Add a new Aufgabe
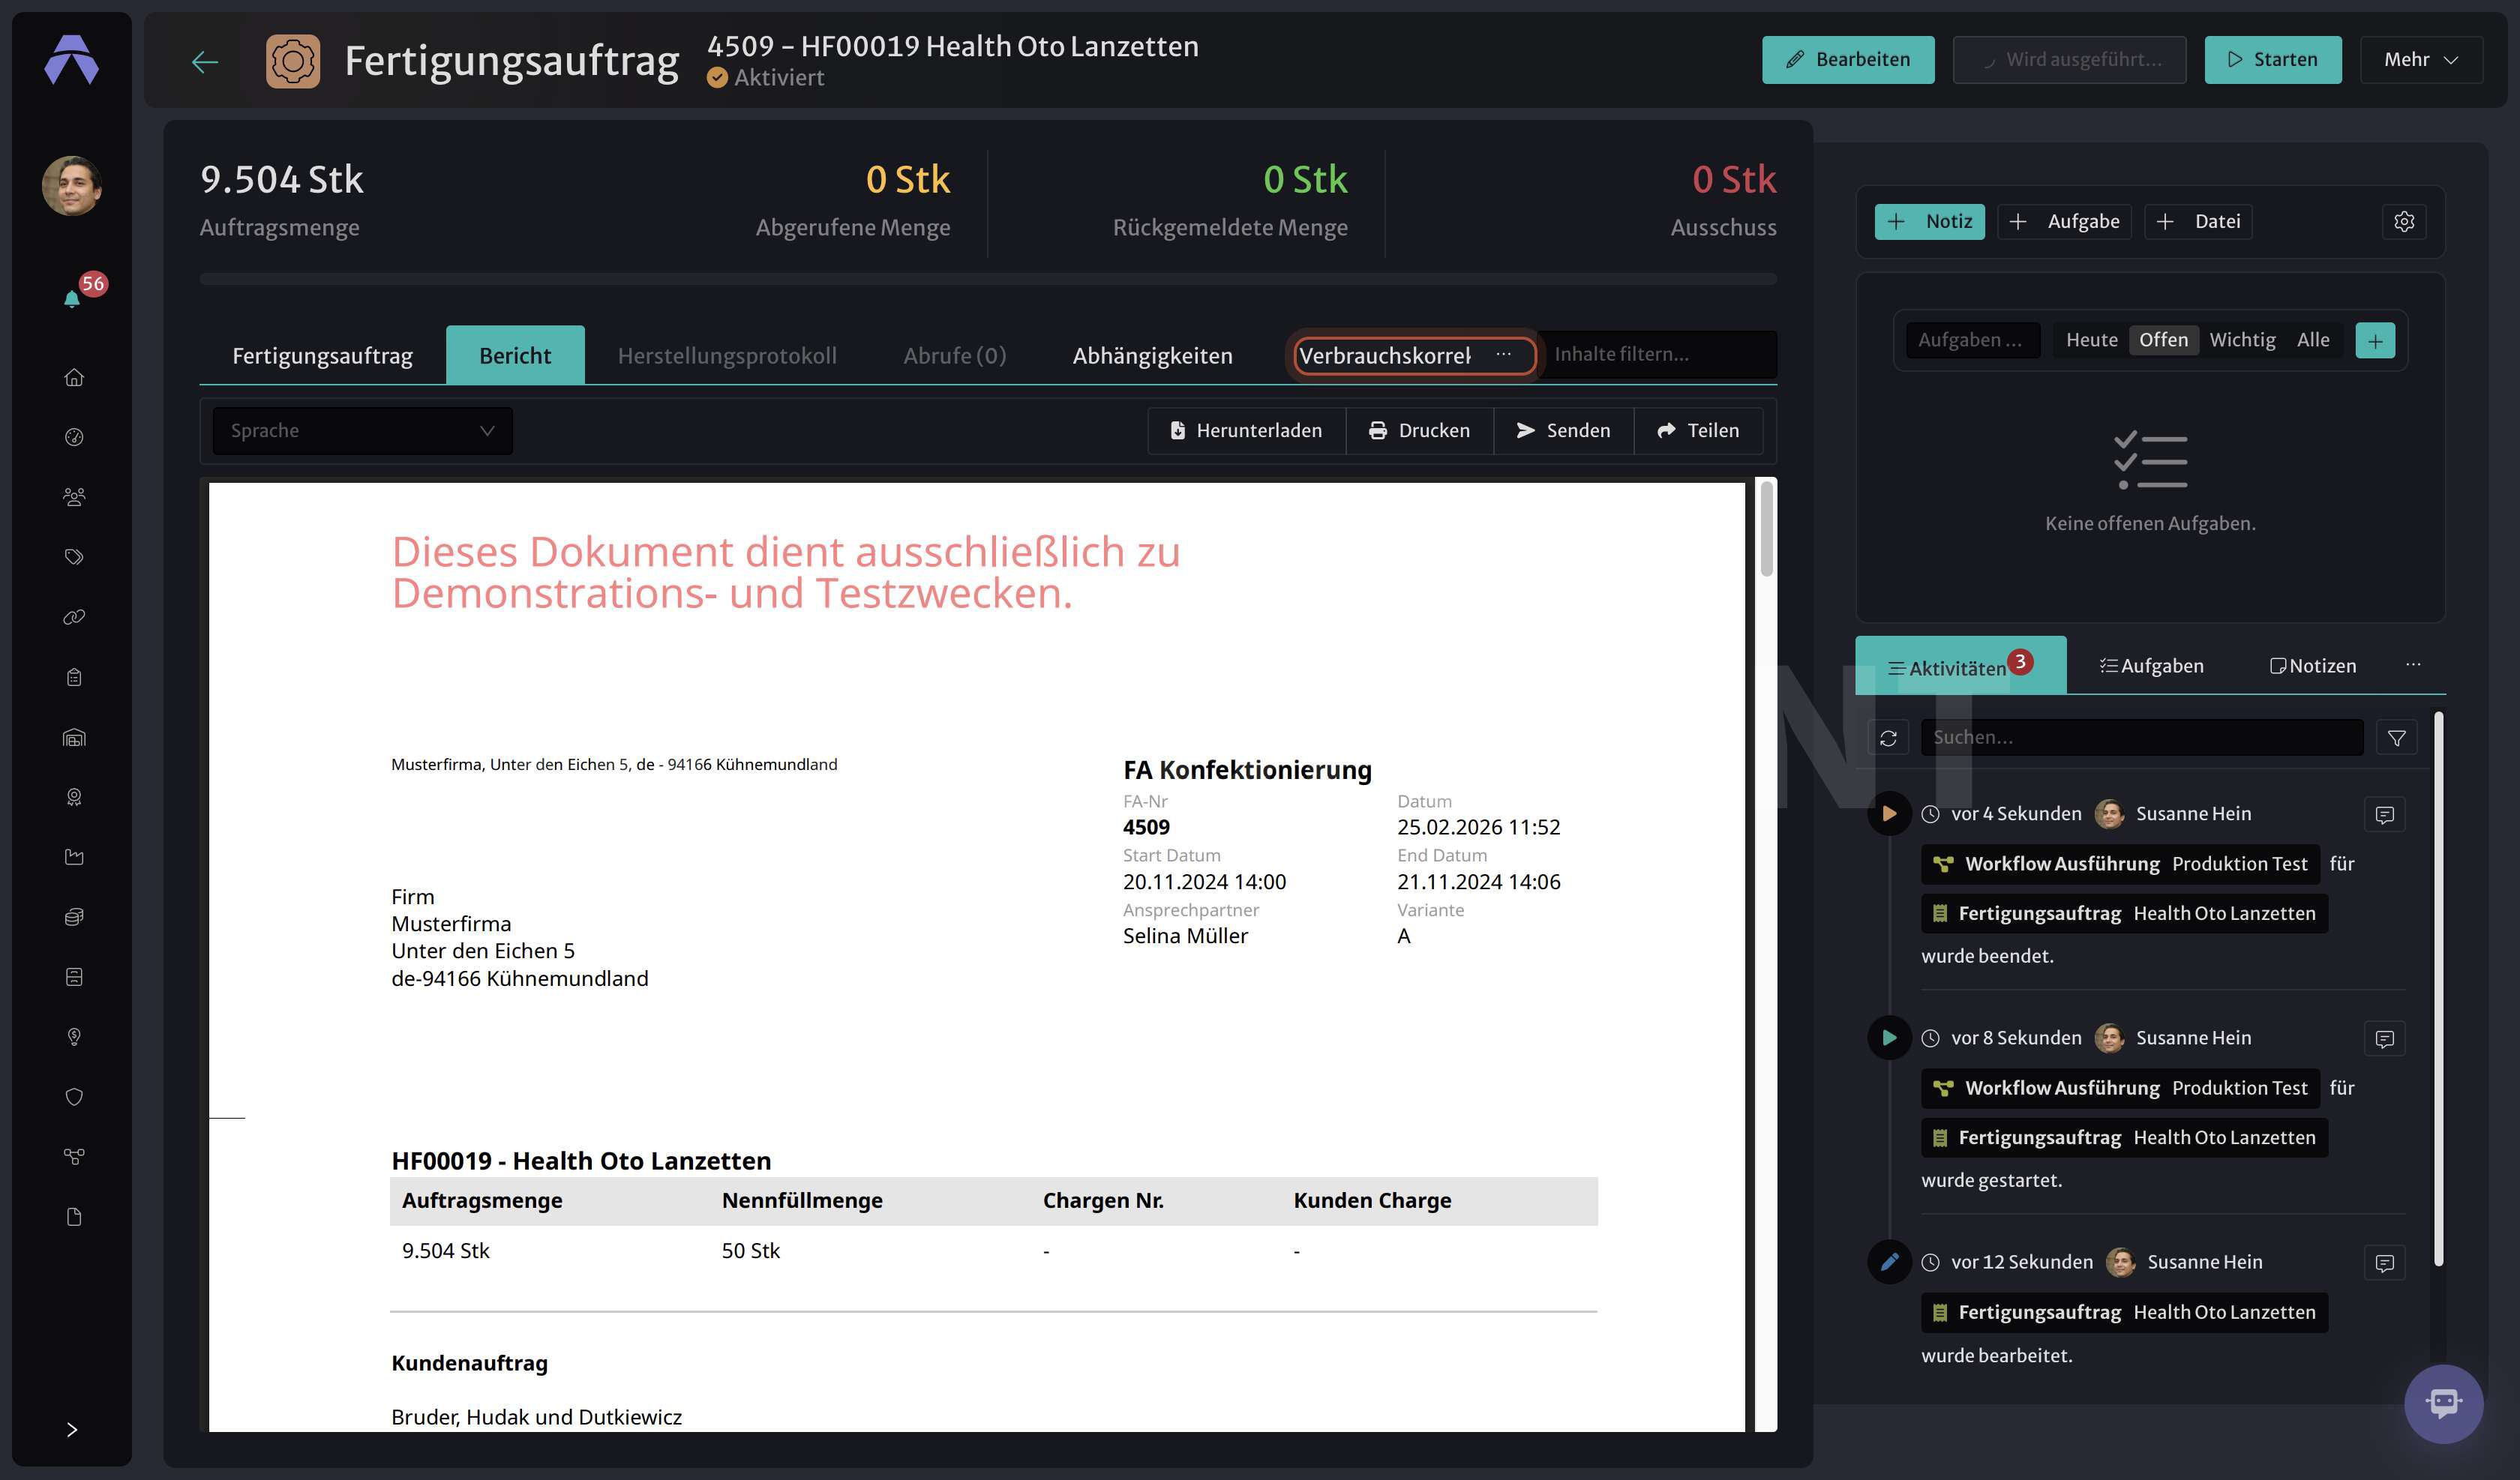Viewport: 2520px width, 1480px height. (x=2064, y=221)
